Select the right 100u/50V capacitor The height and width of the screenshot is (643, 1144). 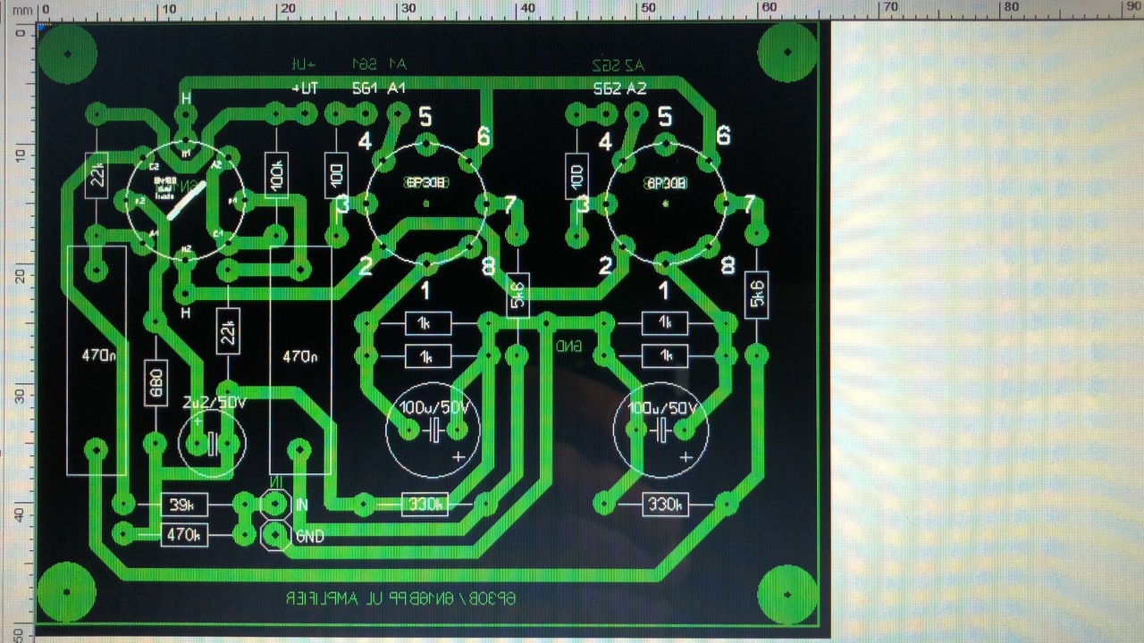click(x=660, y=430)
